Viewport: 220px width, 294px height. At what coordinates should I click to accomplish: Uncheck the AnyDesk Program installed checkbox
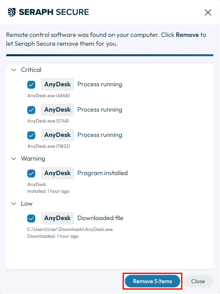[x=31, y=173]
